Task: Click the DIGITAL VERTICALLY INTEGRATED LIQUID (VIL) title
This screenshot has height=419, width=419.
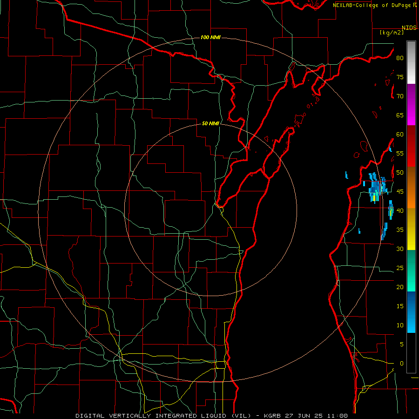Action: 163,416
